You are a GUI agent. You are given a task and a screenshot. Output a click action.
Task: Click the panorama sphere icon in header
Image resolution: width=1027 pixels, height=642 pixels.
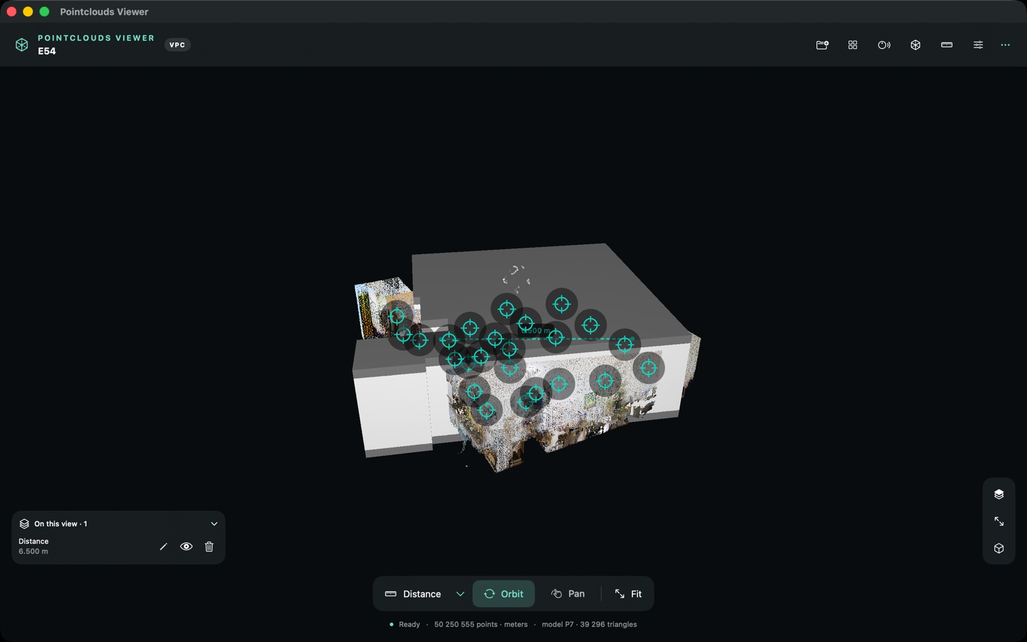click(x=884, y=45)
